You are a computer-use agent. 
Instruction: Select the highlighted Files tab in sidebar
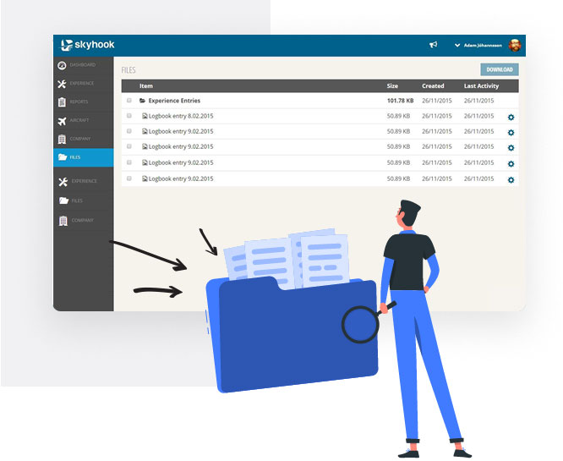(x=82, y=157)
